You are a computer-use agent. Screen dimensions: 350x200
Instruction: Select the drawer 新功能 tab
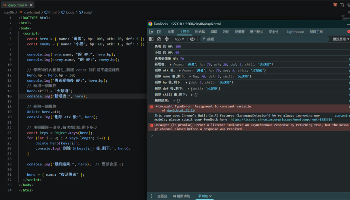pyautogui.click(x=203, y=196)
